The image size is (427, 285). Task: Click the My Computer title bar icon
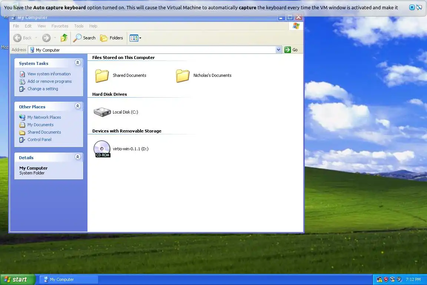pyautogui.click(x=14, y=18)
